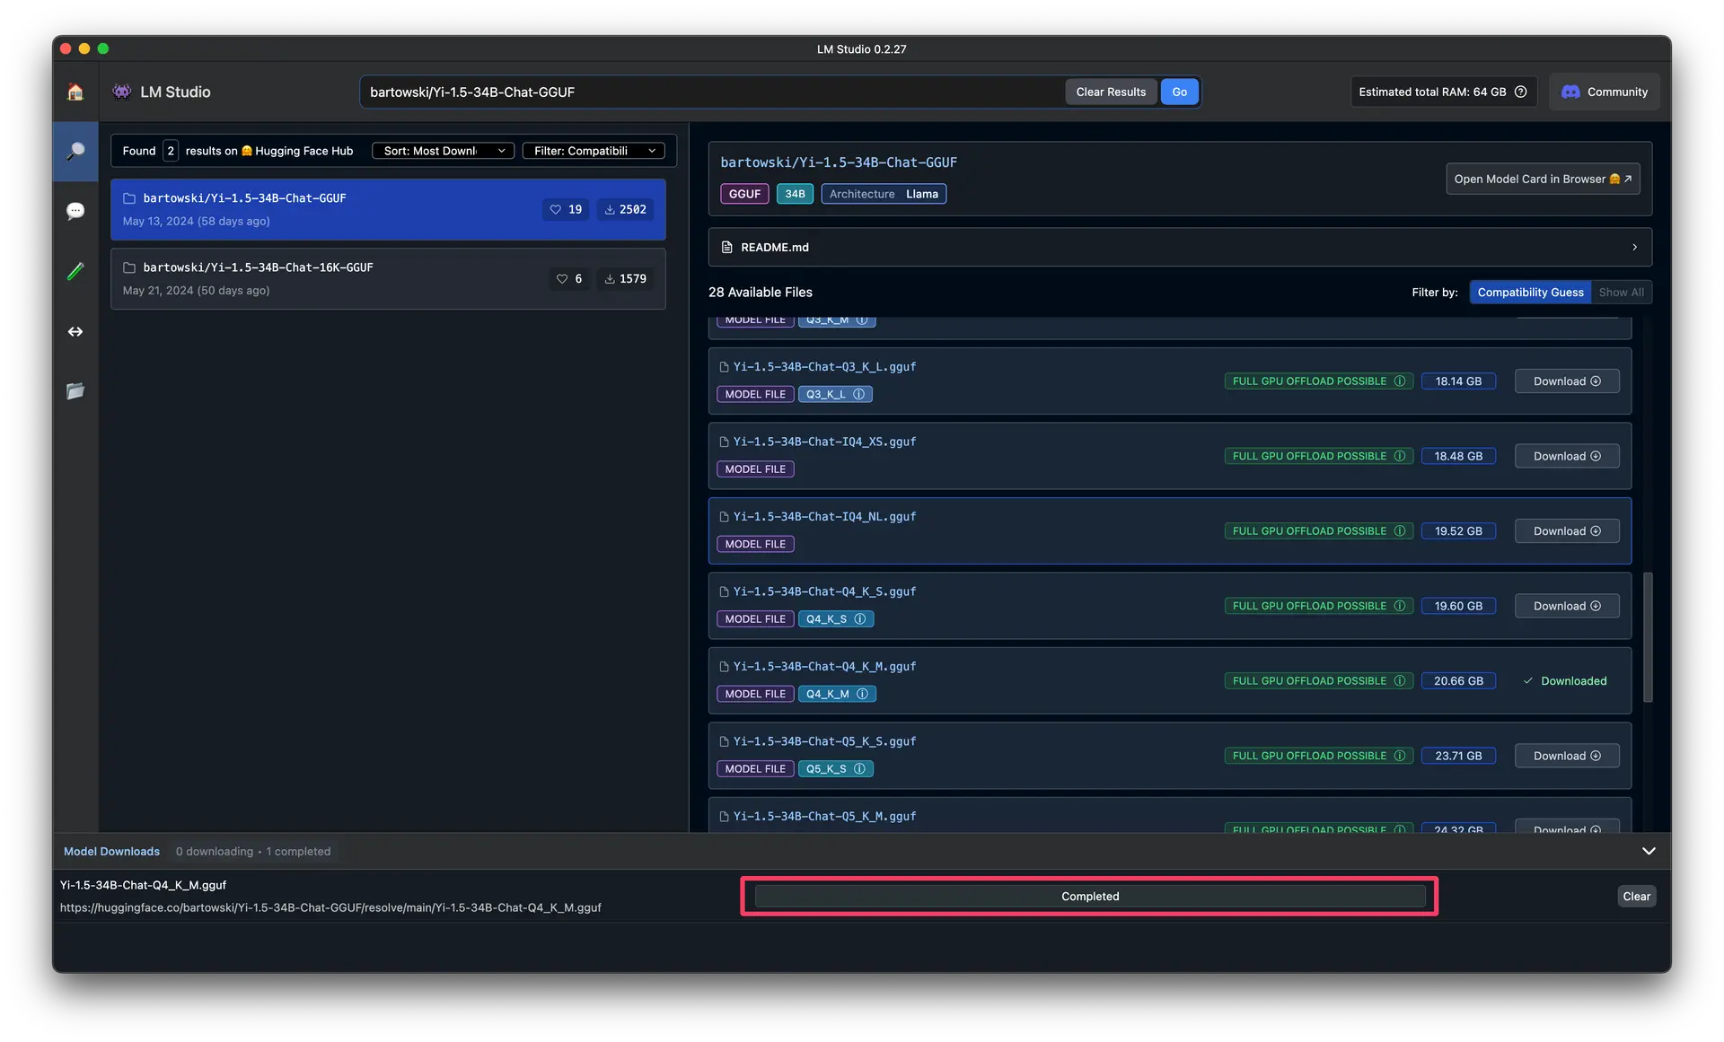Switch file filter to Show All
The image size is (1724, 1042).
point(1621,293)
